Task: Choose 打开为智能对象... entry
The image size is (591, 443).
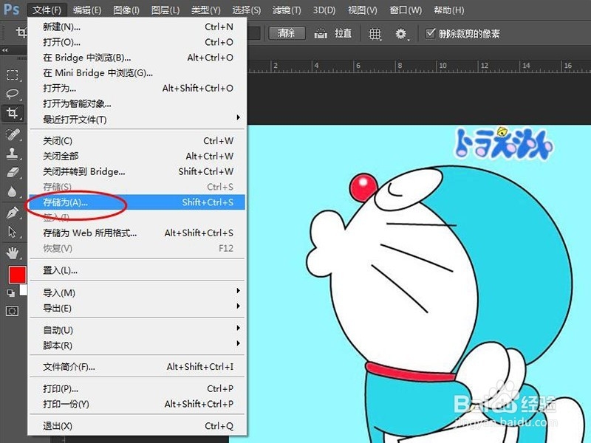Action: point(137,103)
